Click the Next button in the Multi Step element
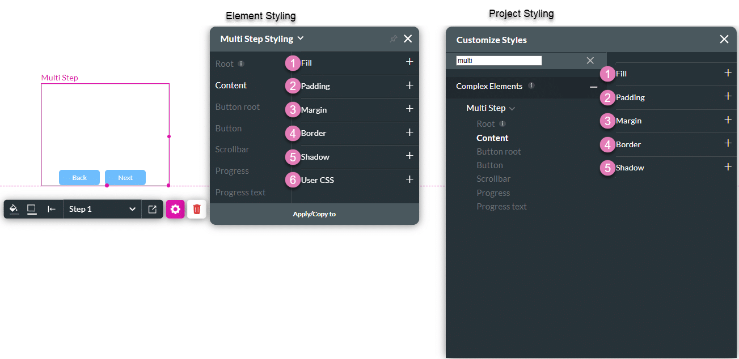The height and width of the screenshot is (359, 739). [125, 177]
